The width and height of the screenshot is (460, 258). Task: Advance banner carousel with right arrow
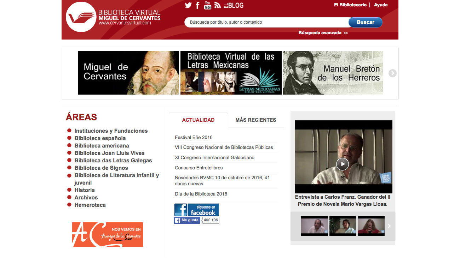(x=392, y=73)
